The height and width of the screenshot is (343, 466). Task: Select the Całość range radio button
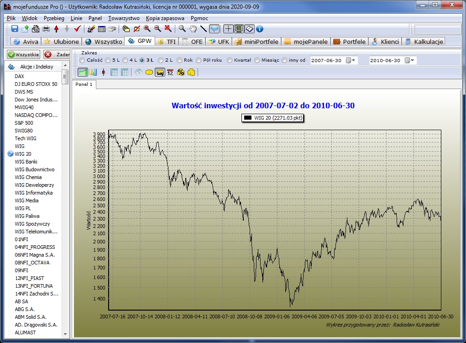tap(82, 60)
